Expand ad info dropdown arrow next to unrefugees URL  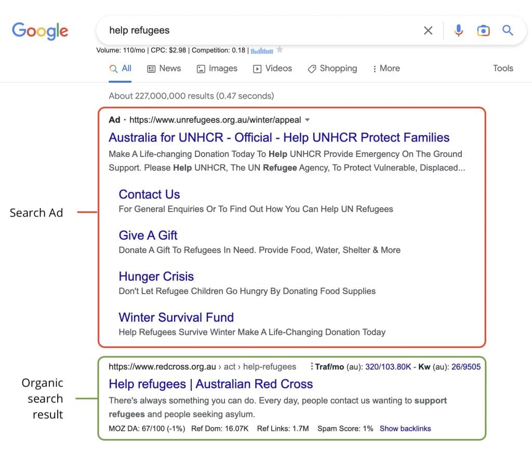click(x=308, y=120)
